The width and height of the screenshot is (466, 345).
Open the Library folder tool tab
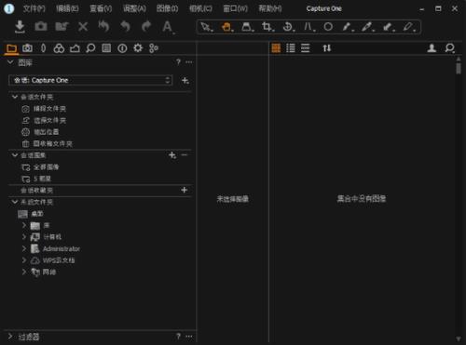point(11,48)
